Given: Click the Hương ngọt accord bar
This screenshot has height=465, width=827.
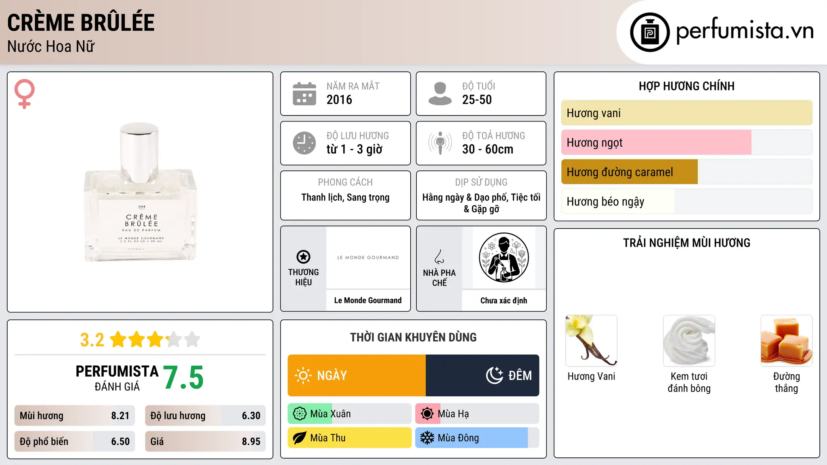Looking at the screenshot, I should click(x=687, y=142).
